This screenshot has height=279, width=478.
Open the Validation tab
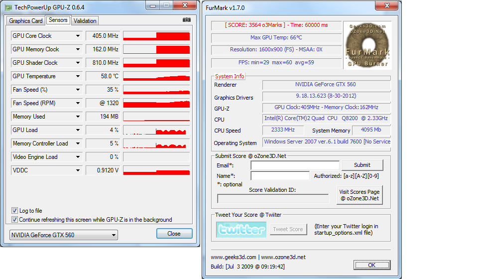pos(85,21)
